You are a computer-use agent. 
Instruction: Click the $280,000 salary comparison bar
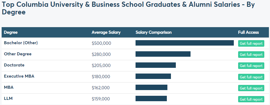pyautogui.click(x=163, y=54)
